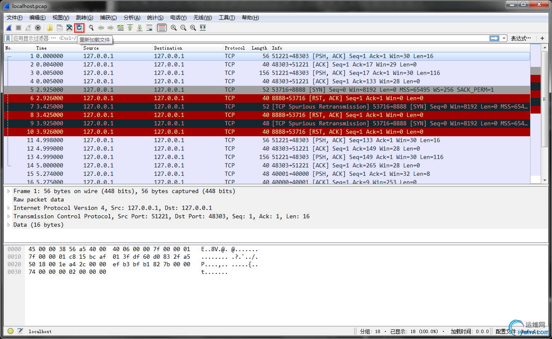The width and height of the screenshot is (552, 339).
Task: Open the 分析(A) menu
Action: [x=132, y=18]
